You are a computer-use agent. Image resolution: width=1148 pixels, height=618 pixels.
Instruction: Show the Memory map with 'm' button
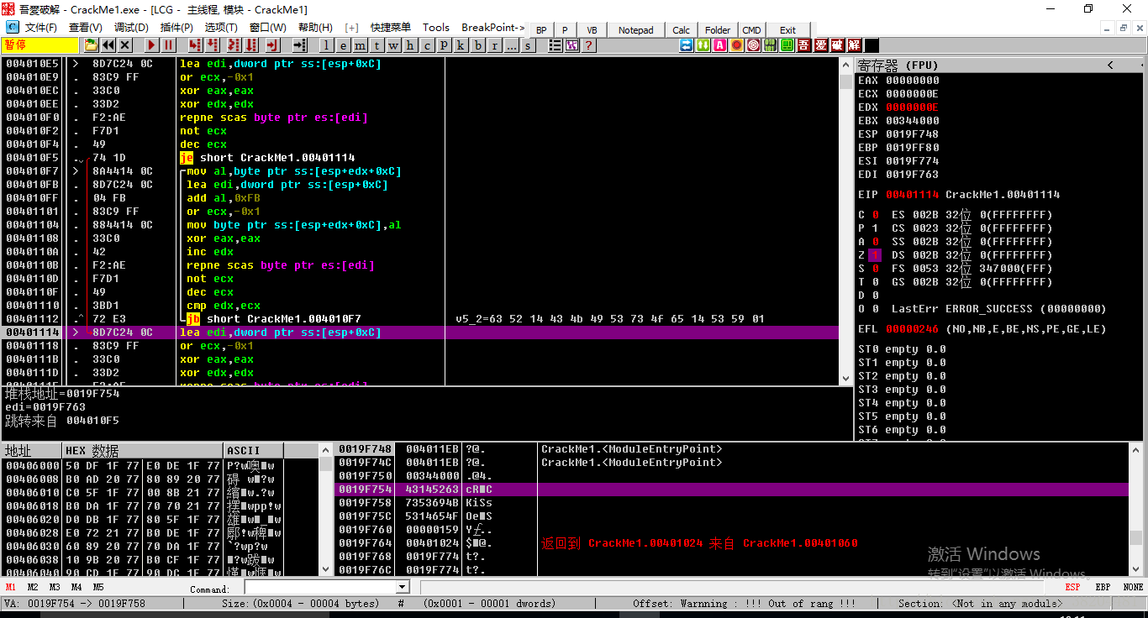pos(360,45)
